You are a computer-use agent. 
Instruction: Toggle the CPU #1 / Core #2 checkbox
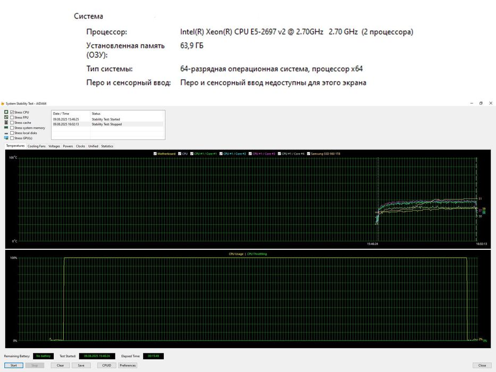pyautogui.click(x=221, y=154)
